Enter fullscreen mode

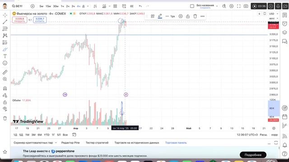click(239, 6)
